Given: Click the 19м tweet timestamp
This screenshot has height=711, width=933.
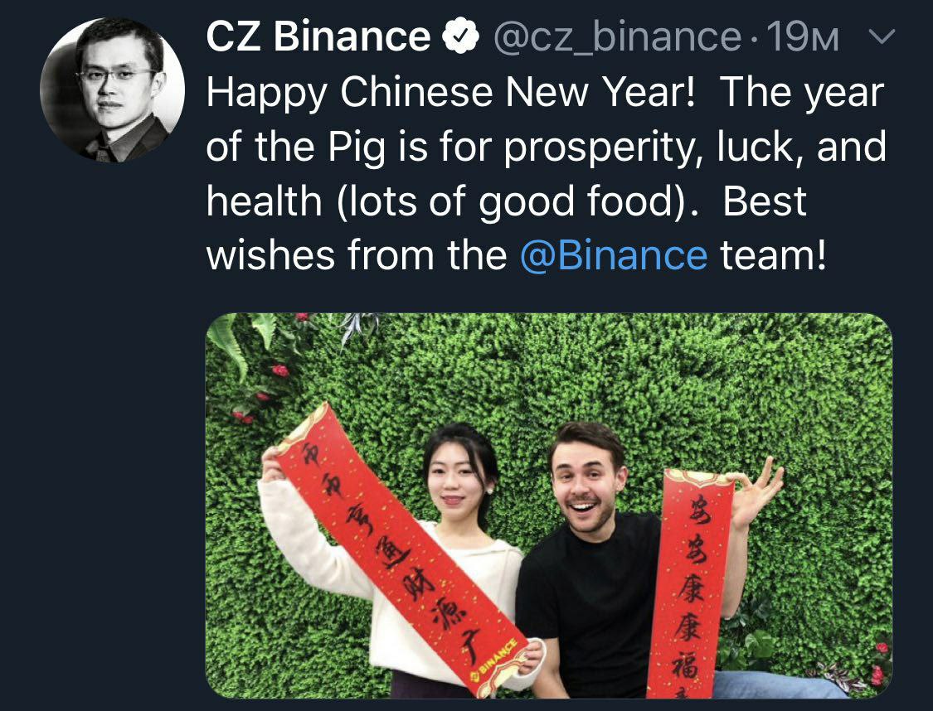Looking at the screenshot, I should click(x=803, y=37).
